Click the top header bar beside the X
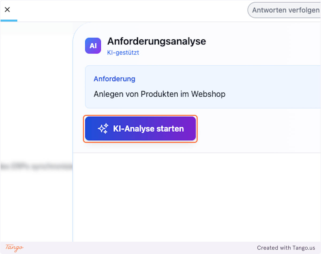Viewport: 321px width, 254px height. point(128,10)
